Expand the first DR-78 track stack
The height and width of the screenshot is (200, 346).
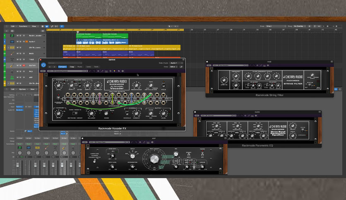pos(8,48)
